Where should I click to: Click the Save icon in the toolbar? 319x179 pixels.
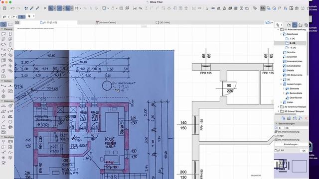pyautogui.click(x=4, y=8)
